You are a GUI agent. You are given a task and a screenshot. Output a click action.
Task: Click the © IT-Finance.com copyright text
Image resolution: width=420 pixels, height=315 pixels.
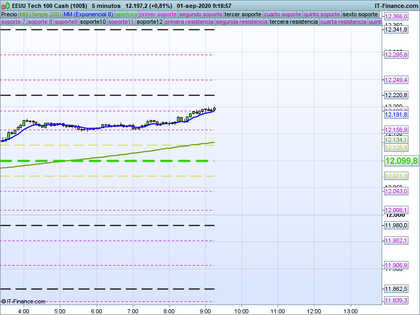pos(24,301)
